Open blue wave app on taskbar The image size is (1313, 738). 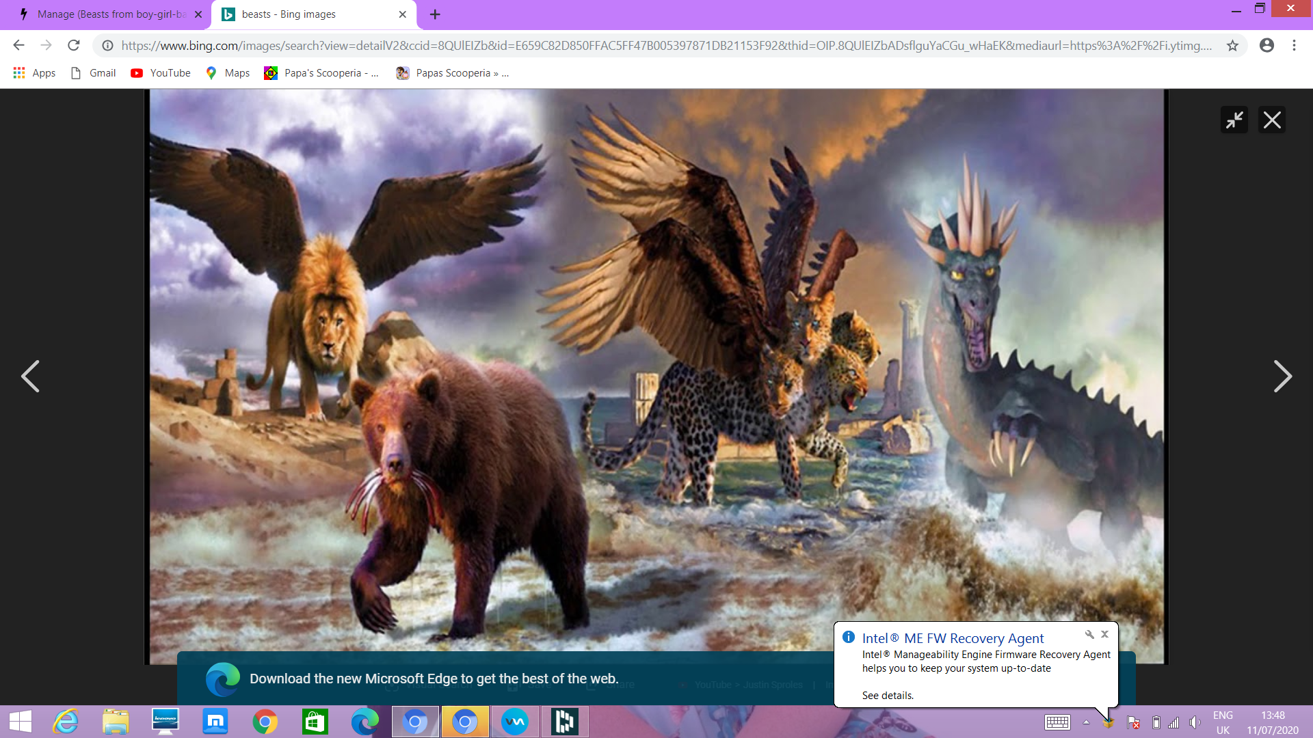click(515, 722)
